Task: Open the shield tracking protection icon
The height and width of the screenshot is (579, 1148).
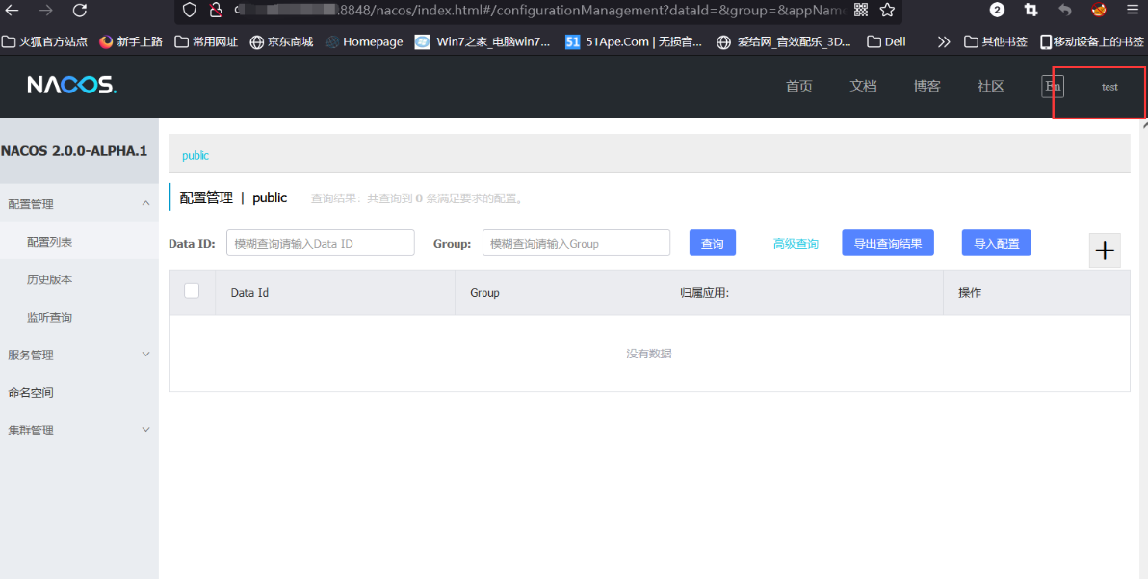Action: pos(190,11)
